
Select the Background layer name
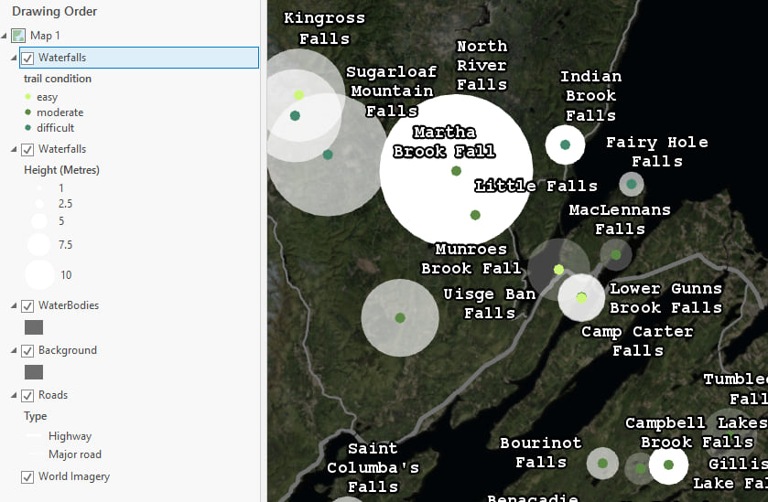(x=68, y=350)
